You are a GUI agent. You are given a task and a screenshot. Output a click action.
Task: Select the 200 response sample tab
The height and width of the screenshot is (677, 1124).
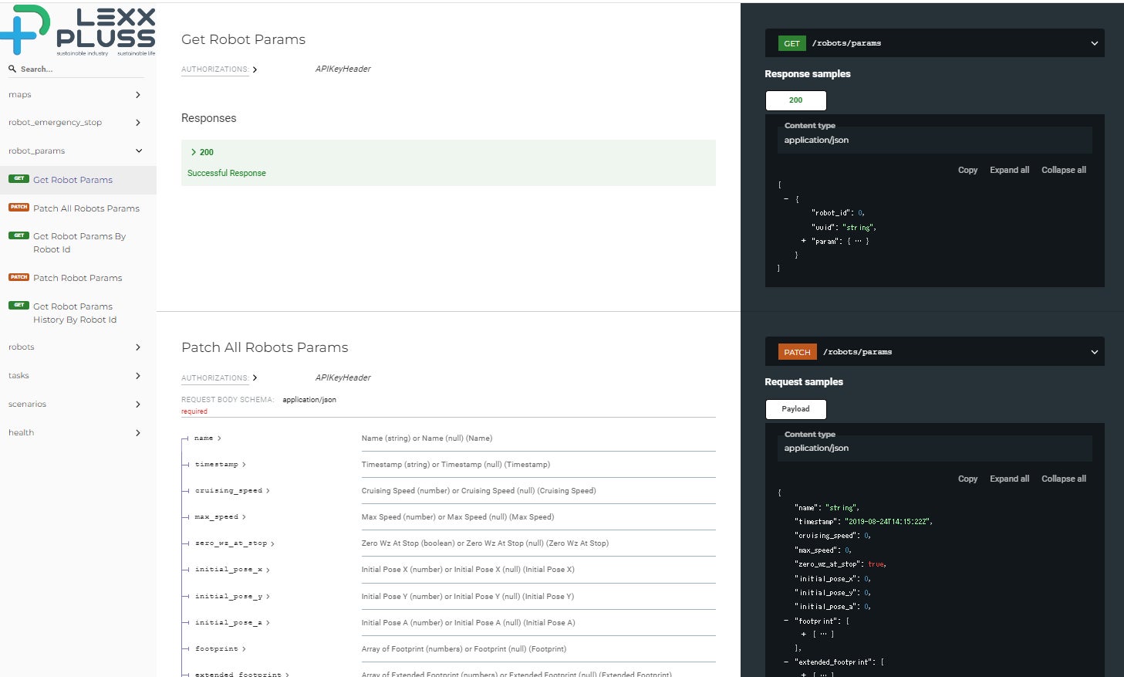tap(795, 100)
